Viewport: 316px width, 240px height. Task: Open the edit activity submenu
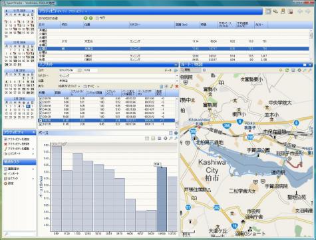pyautogui.click(x=19, y=149)
